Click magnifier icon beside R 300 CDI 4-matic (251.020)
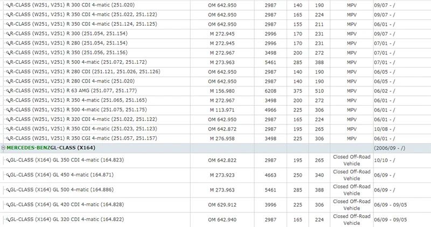Image resolution: width=431 pixels, height=227 pixels. point(8,5)
